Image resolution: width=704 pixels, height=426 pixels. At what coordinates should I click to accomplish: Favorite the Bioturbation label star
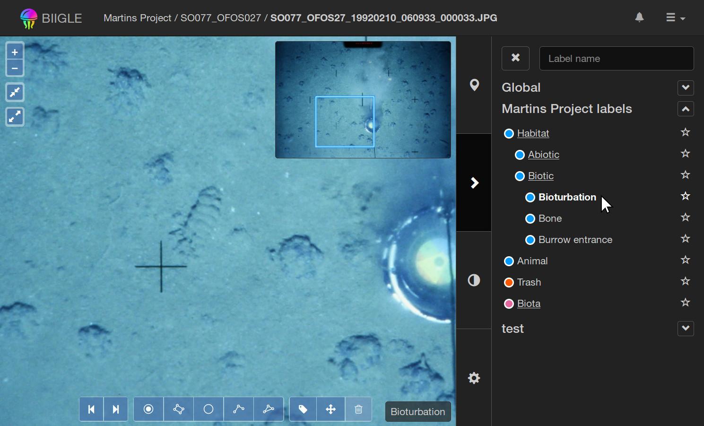[685, 196]
